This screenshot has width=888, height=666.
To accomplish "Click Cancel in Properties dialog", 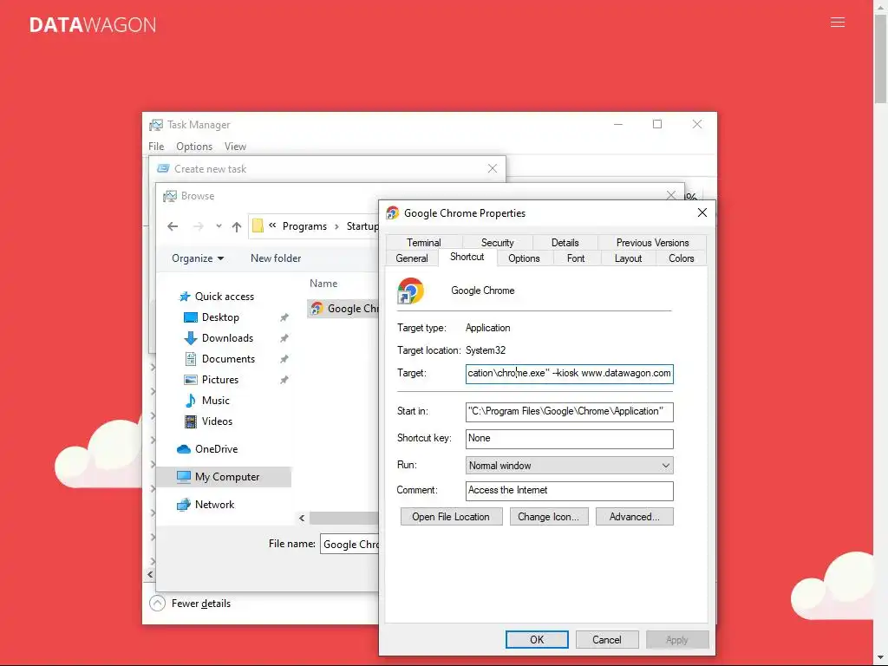I will (x=606, y=639).
